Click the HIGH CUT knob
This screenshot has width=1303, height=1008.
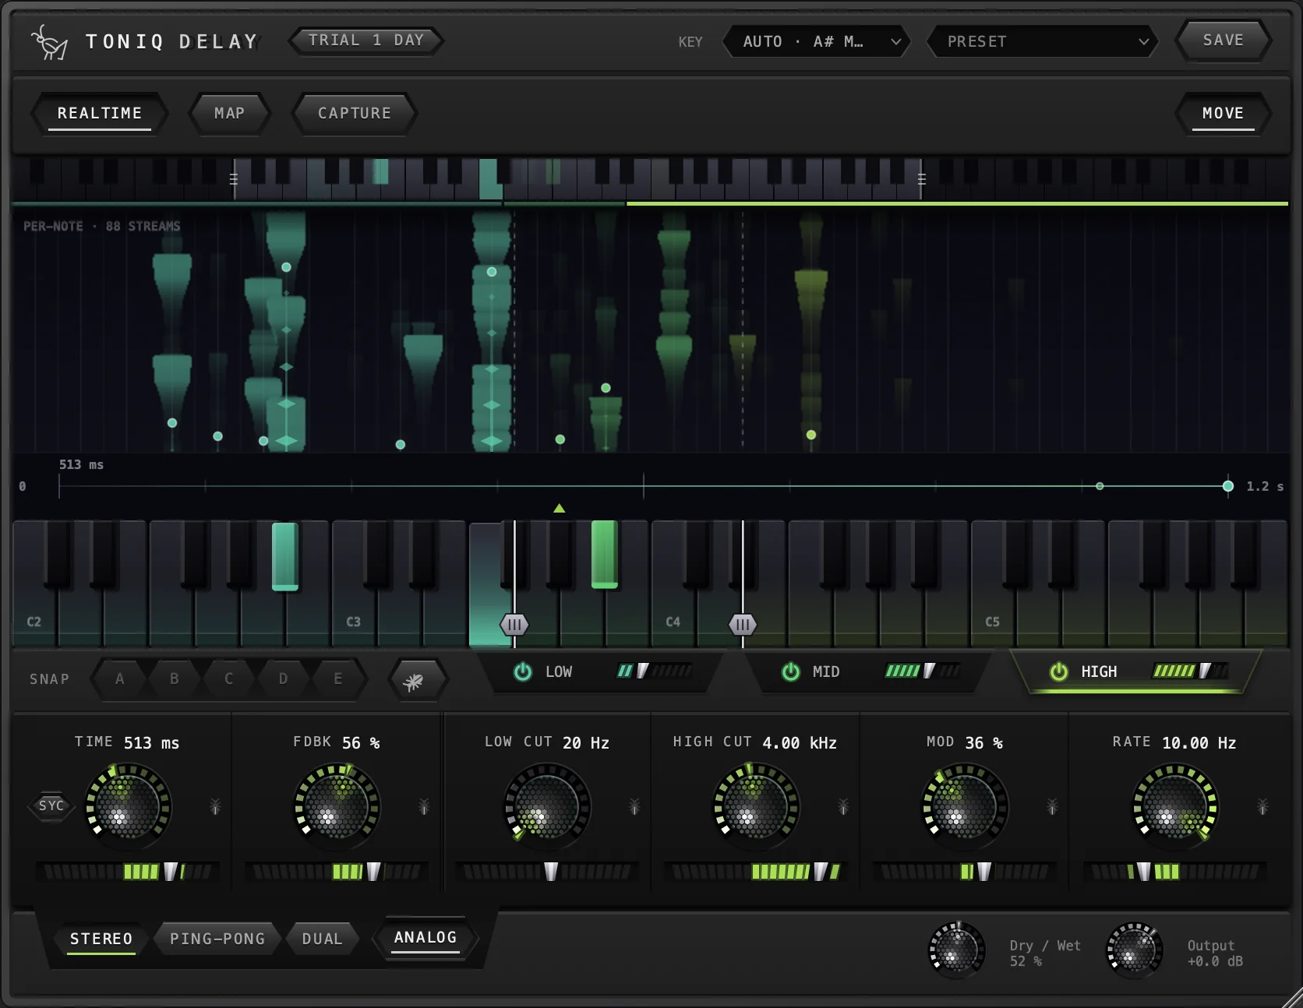(x=756, y=806)
